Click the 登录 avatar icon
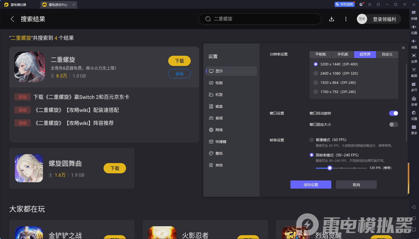 click(362, 19)
